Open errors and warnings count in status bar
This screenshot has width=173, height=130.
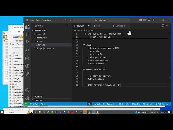pyautogui.click(x=34, y=104)
